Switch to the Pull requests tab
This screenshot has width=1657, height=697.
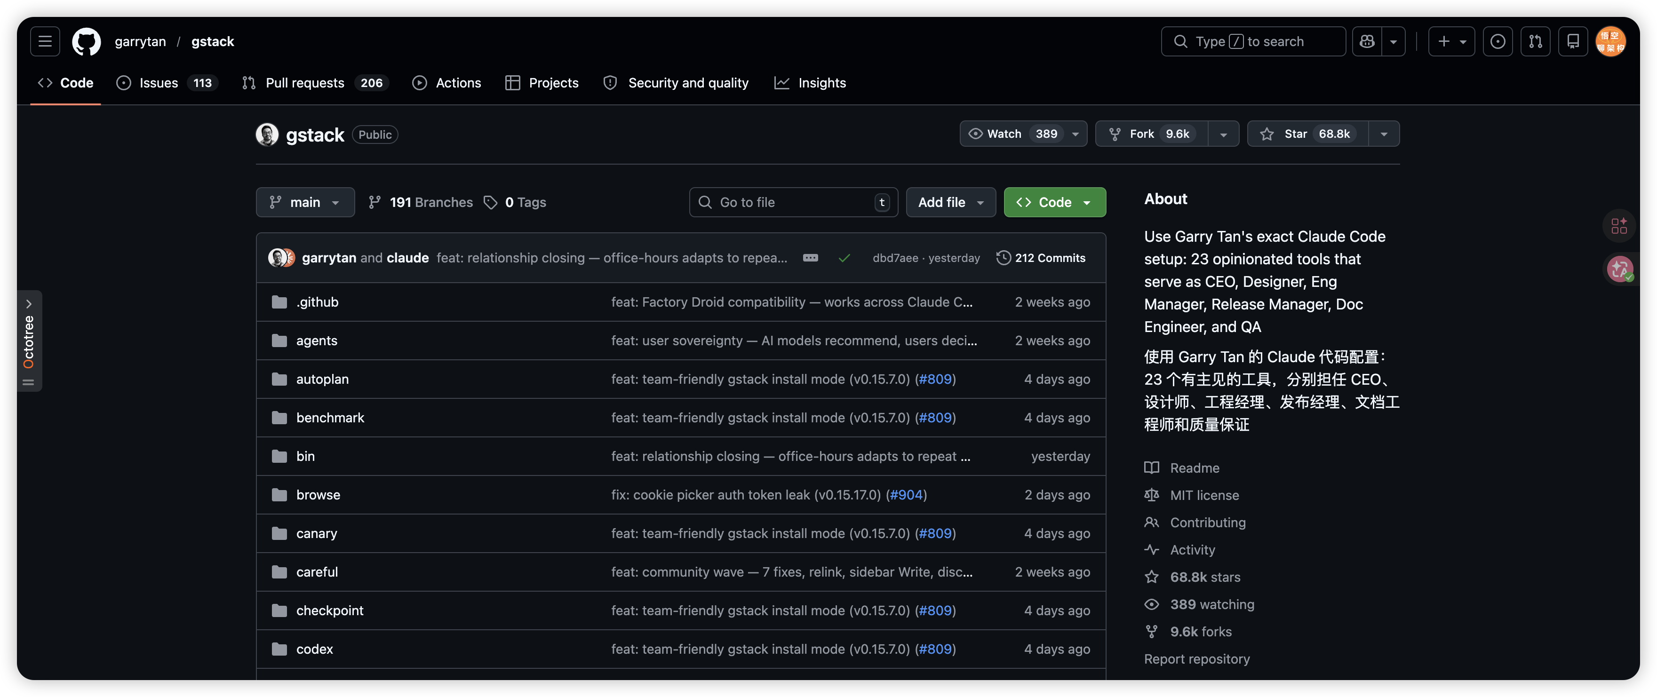pos(305,83)
